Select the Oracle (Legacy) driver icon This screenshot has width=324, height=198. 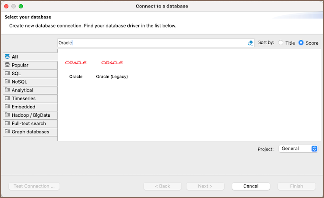[112, 63]
